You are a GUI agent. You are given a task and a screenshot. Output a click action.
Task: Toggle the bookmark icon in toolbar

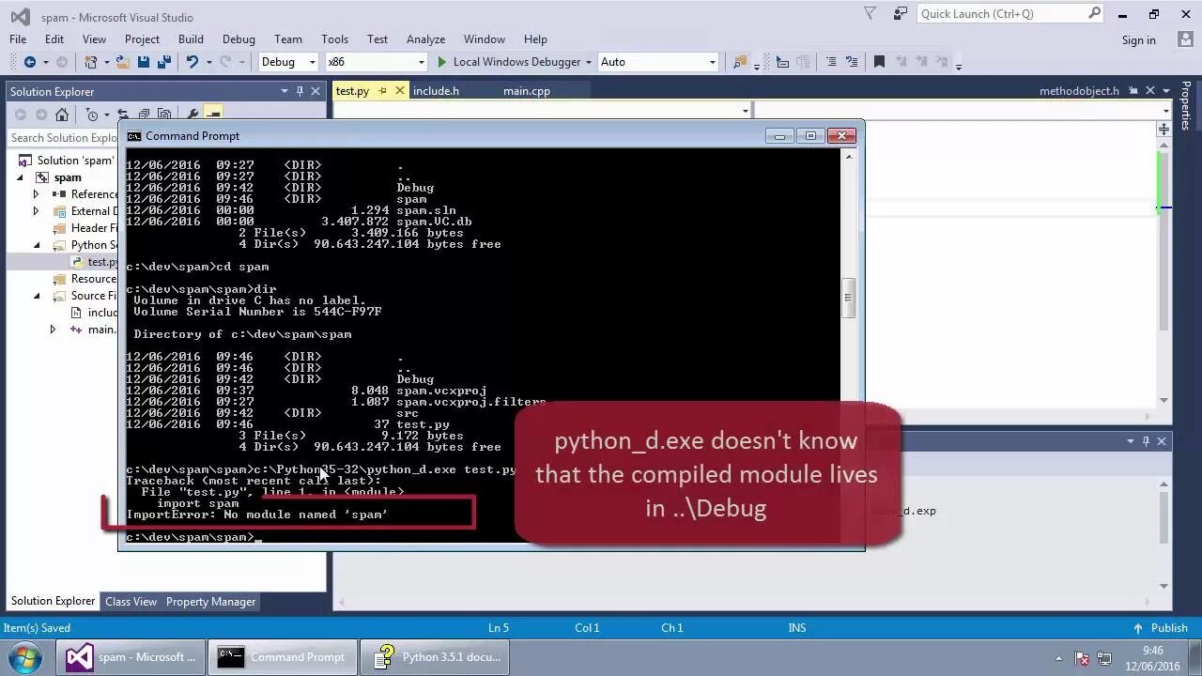[879, 62]
